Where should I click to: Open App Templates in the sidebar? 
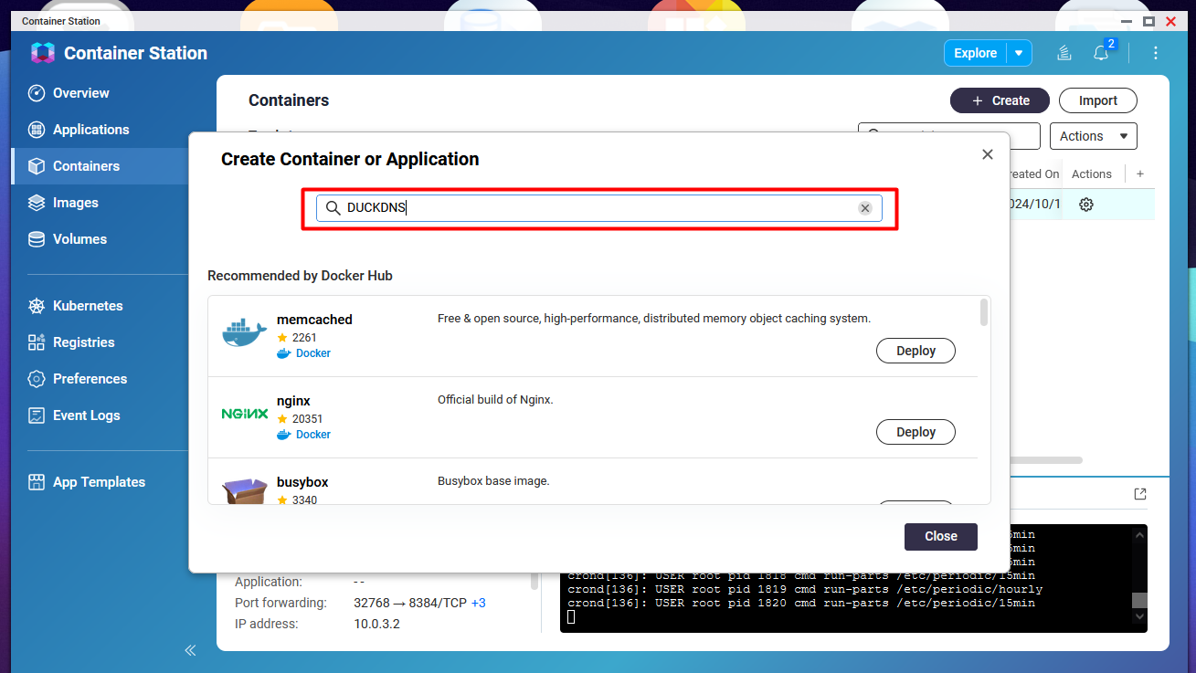point(99,482)
